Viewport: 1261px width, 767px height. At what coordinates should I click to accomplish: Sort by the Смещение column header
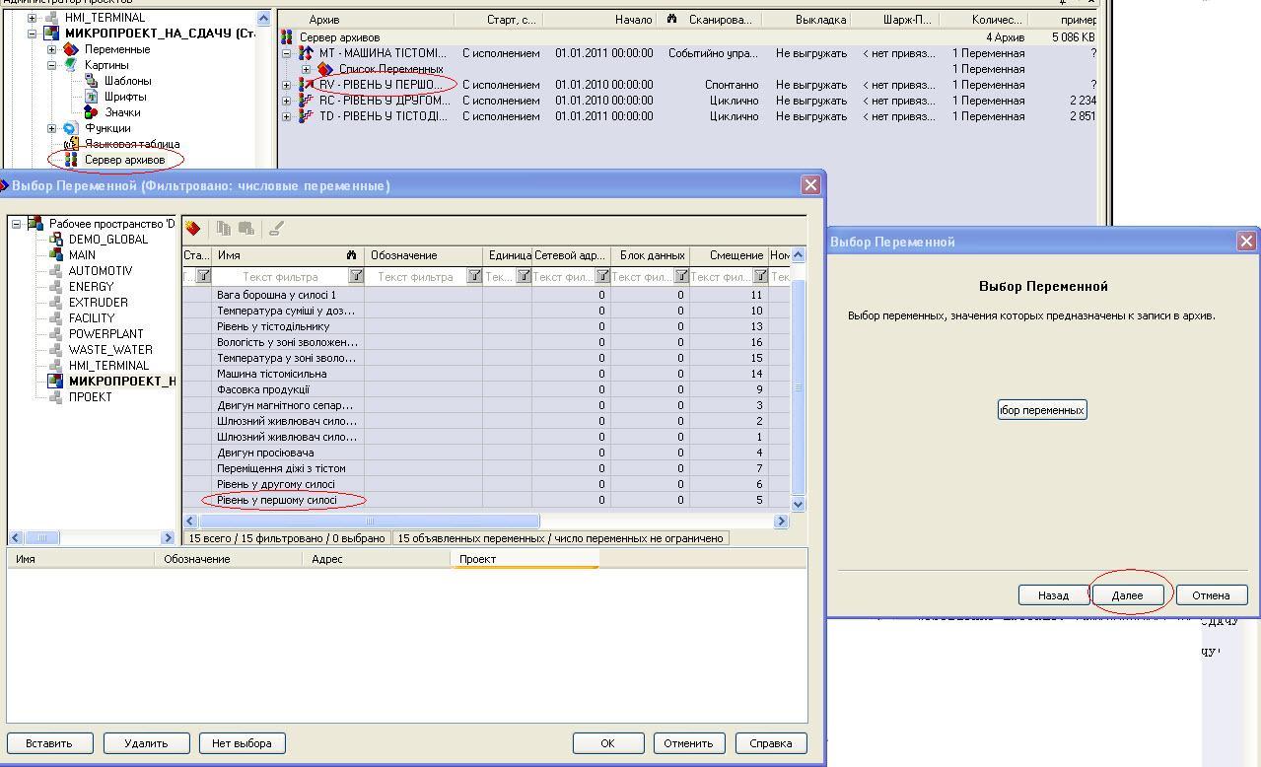[728, 255]
